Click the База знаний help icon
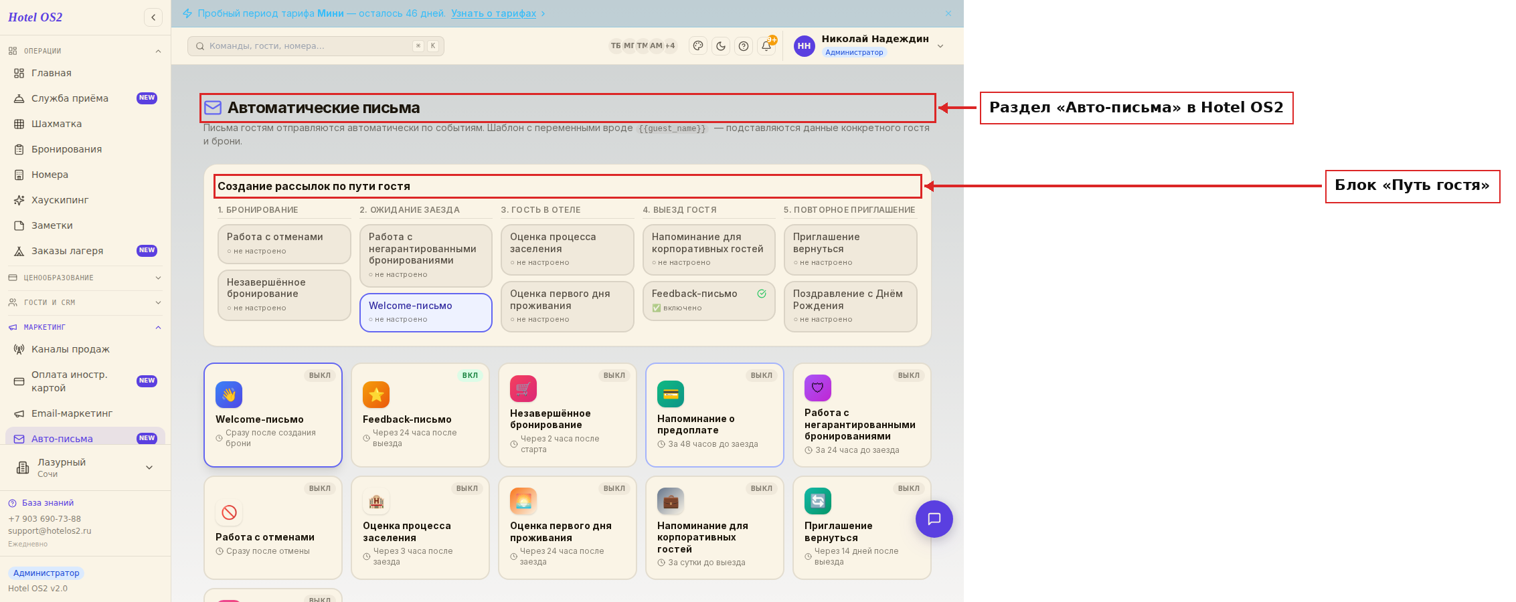The width and height of the screenshot is (1516, 602). (12, 503)
